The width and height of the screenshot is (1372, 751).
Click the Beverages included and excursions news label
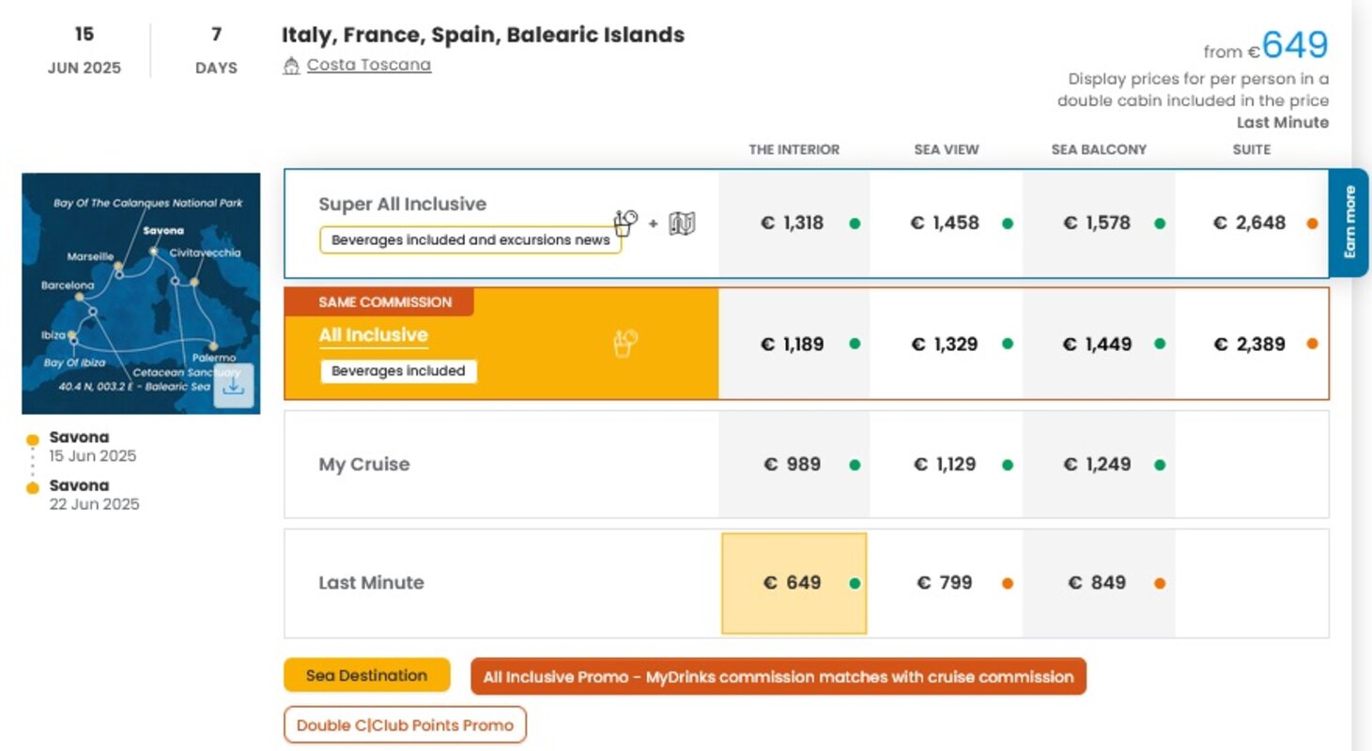pyautogui.click(x=470, y=240)
